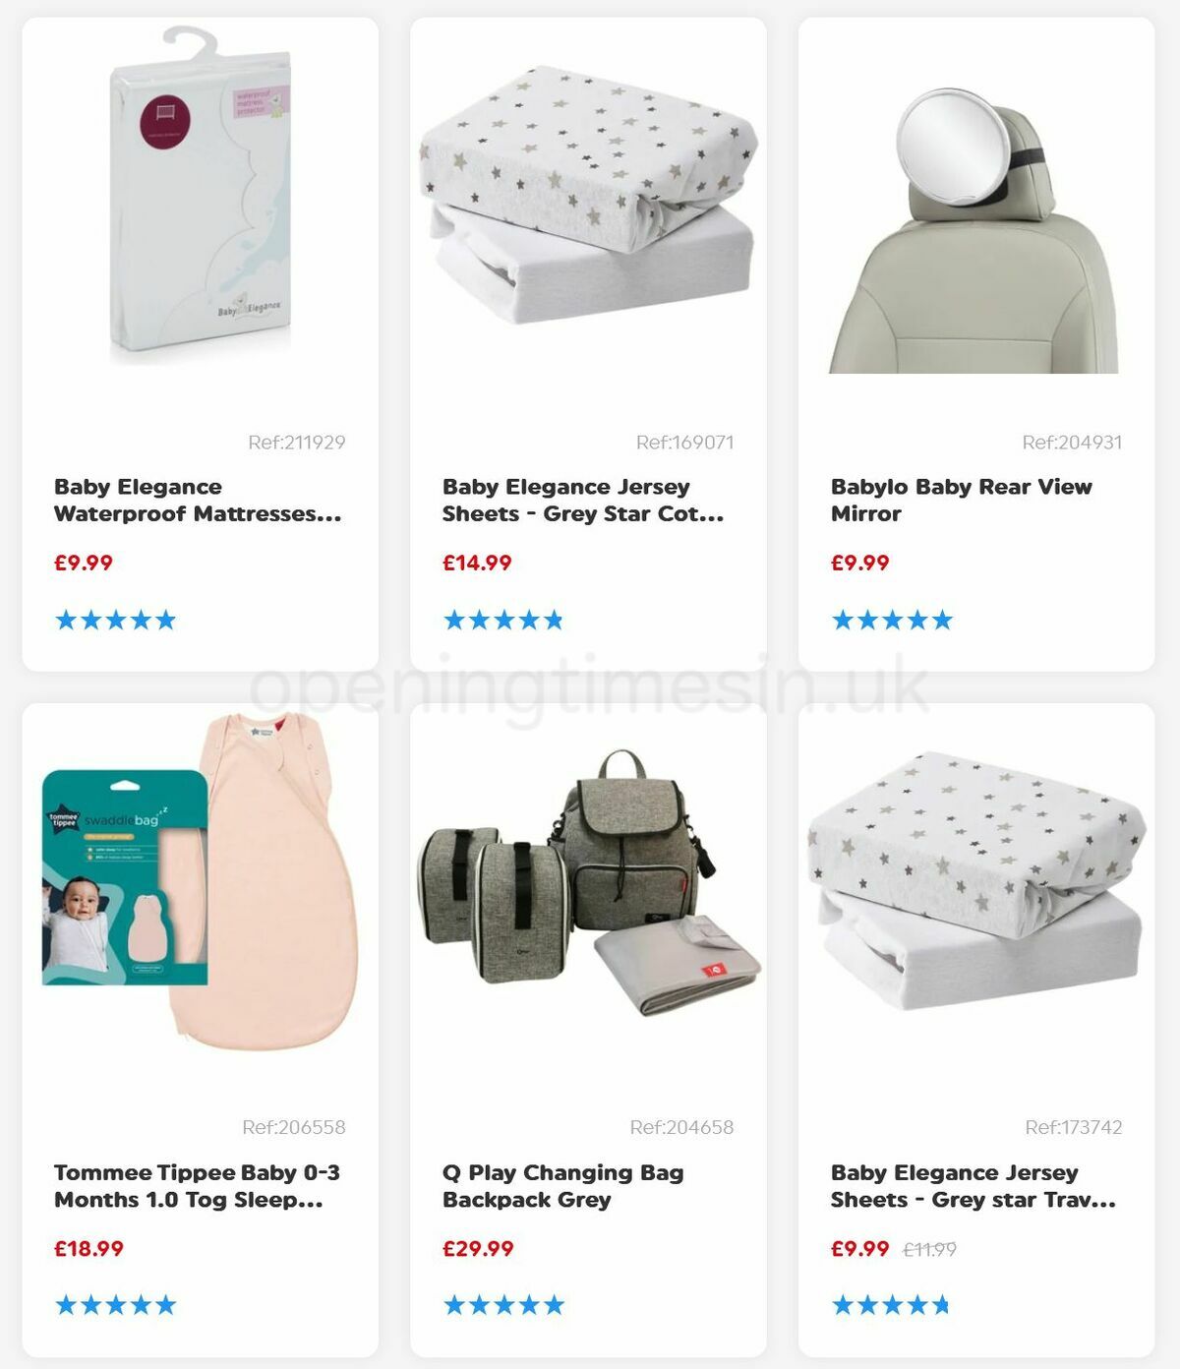The width and height of the screenshot is (1180, 1369).
Task: Open the Grey star Travel jersey sheets image
Action: click(x=976, y=881)
